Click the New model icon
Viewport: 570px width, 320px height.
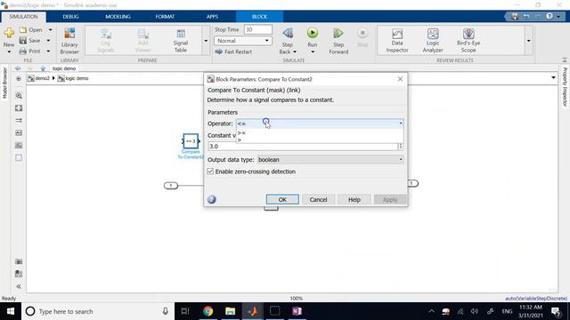[x=9, y=34]
